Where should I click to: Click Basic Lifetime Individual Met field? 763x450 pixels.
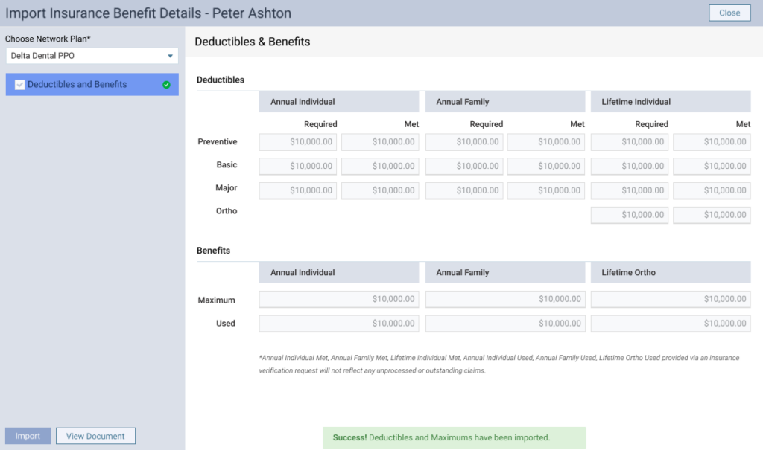coord(712,166)
